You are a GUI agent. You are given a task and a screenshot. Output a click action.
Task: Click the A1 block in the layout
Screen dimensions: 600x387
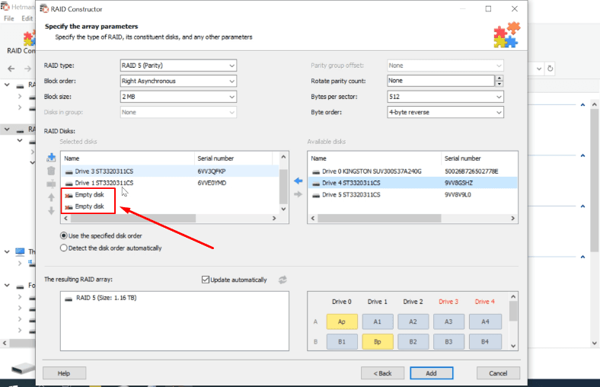pyautogui.click(x=378, y=321)
